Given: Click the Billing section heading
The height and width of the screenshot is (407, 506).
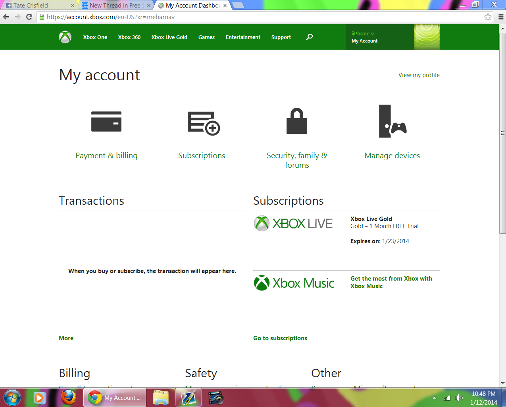Looking at the screenshot, I should [75, 373].
